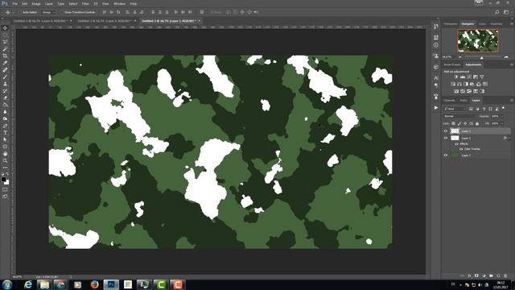Open the File menu
Screen dimensions: 515x290
pyautogui.click(x=14, y=3)
